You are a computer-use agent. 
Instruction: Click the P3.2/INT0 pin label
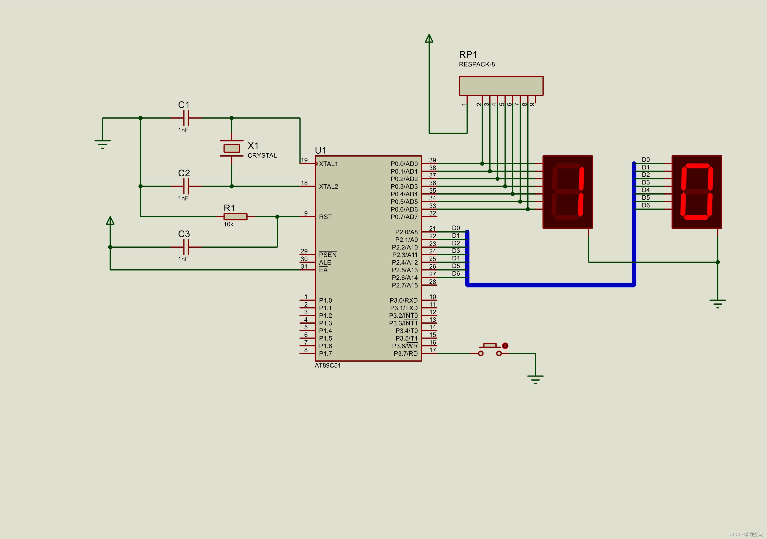pos(403,316)
